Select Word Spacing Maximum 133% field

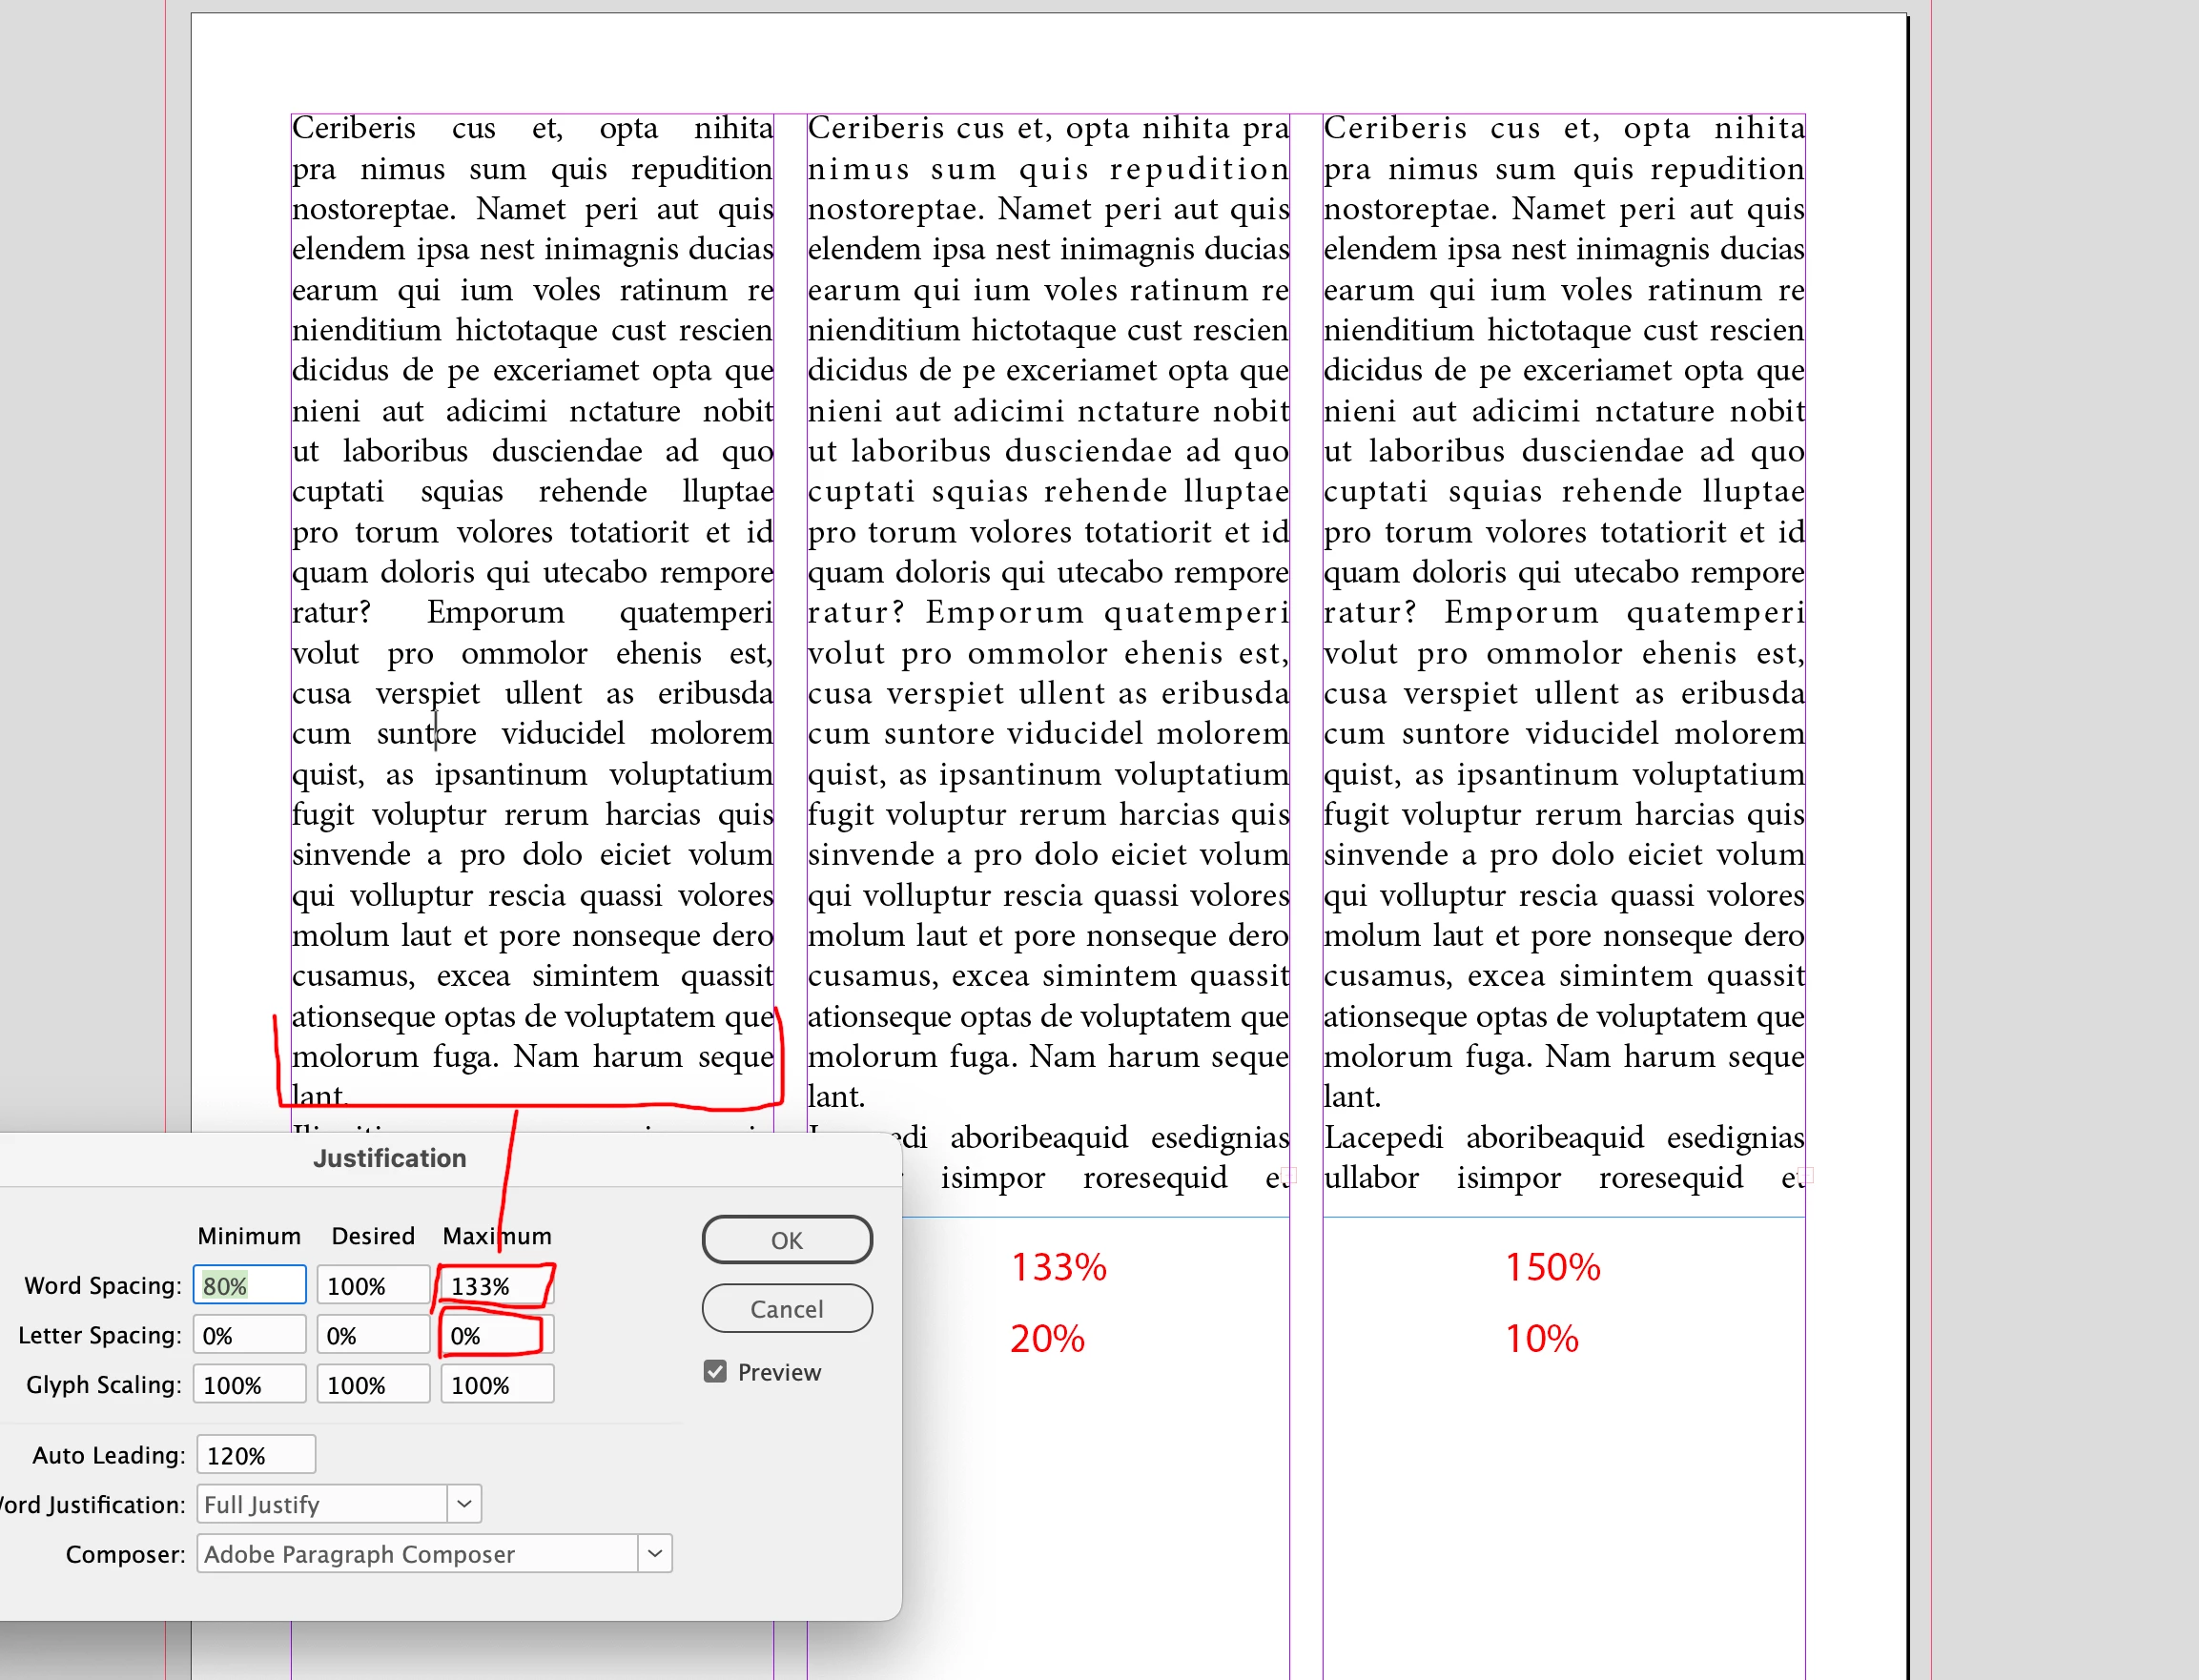click(x=496, y=1286)
